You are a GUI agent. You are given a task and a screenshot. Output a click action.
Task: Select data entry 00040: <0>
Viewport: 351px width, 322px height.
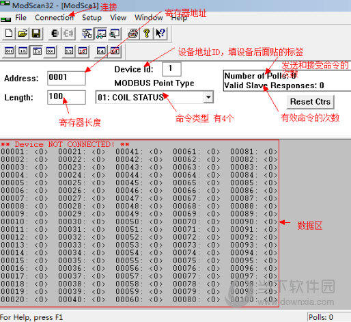(x=82, y=299)
